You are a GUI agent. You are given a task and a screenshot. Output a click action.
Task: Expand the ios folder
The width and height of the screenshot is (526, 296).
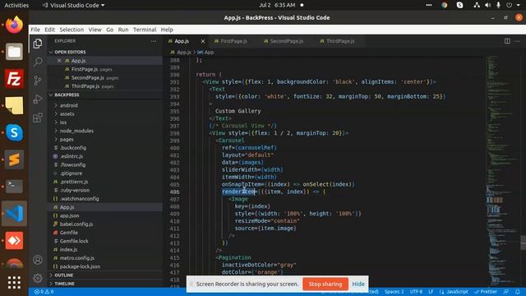point(63,123)
